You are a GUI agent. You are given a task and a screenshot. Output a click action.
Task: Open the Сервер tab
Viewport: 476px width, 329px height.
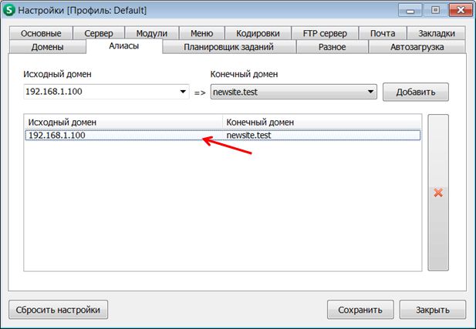pyautogui.click(x=99, y=34)
